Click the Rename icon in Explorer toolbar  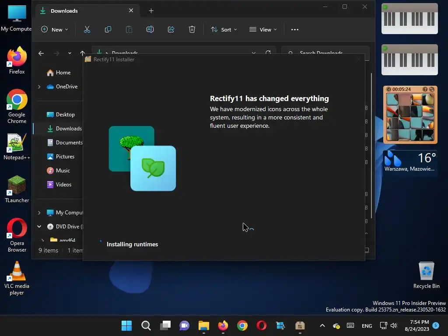point(150,29)
